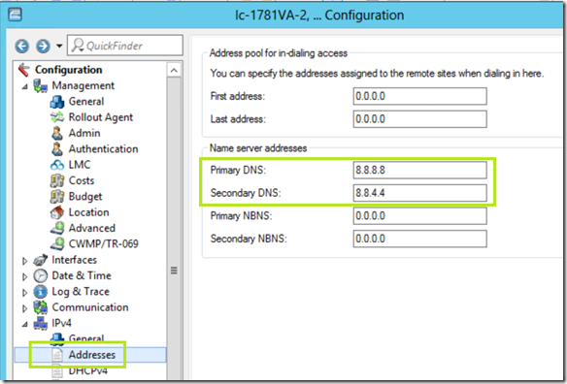567x384 pixels.
Task: Select Authentication in the tree
Action: point(104,148)
